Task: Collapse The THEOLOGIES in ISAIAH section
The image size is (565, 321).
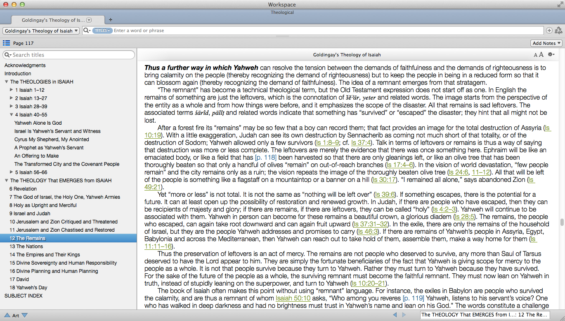Action: pos(7,82)
